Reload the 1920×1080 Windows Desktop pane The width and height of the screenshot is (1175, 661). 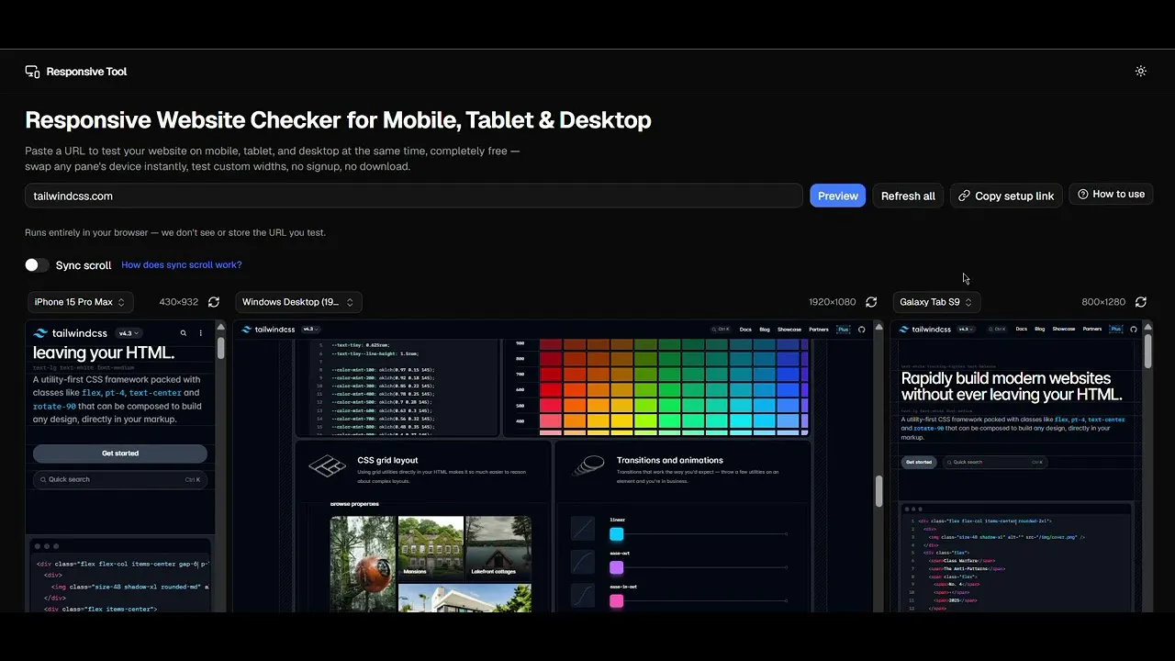pos(871,302)
